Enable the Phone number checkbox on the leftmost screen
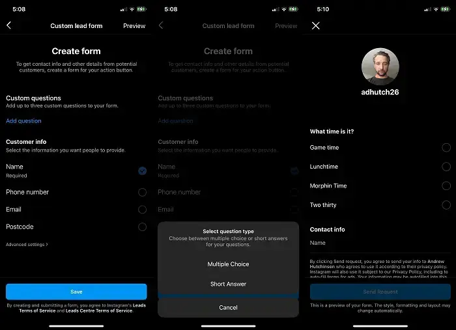This screenshot has height=330, width=456. [142, 193]
